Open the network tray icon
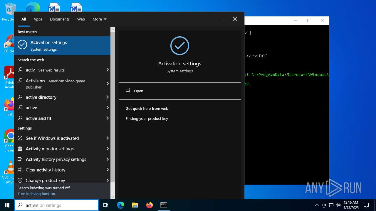Image resolution: width=376 pixels, height=211 pixels. click(331, 205)
